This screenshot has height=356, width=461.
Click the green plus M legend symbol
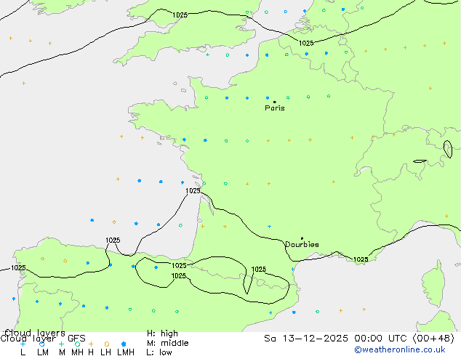pyautogui.click(x=61, y=344)
